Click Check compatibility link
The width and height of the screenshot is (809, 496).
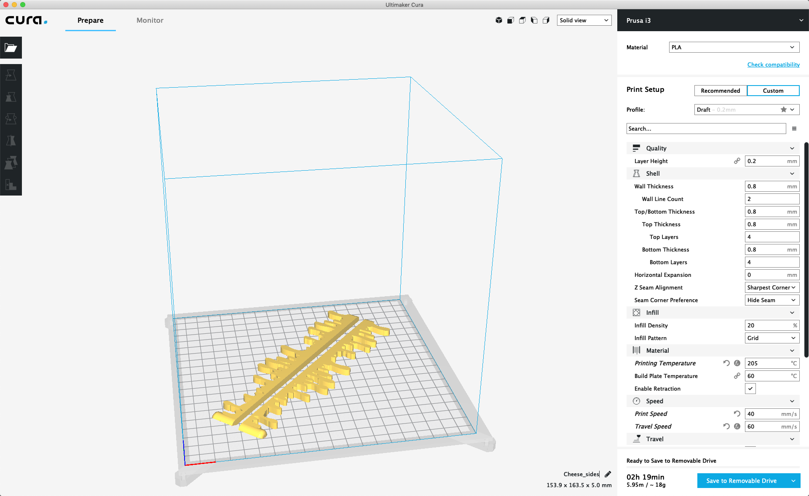tap(773, 65)
